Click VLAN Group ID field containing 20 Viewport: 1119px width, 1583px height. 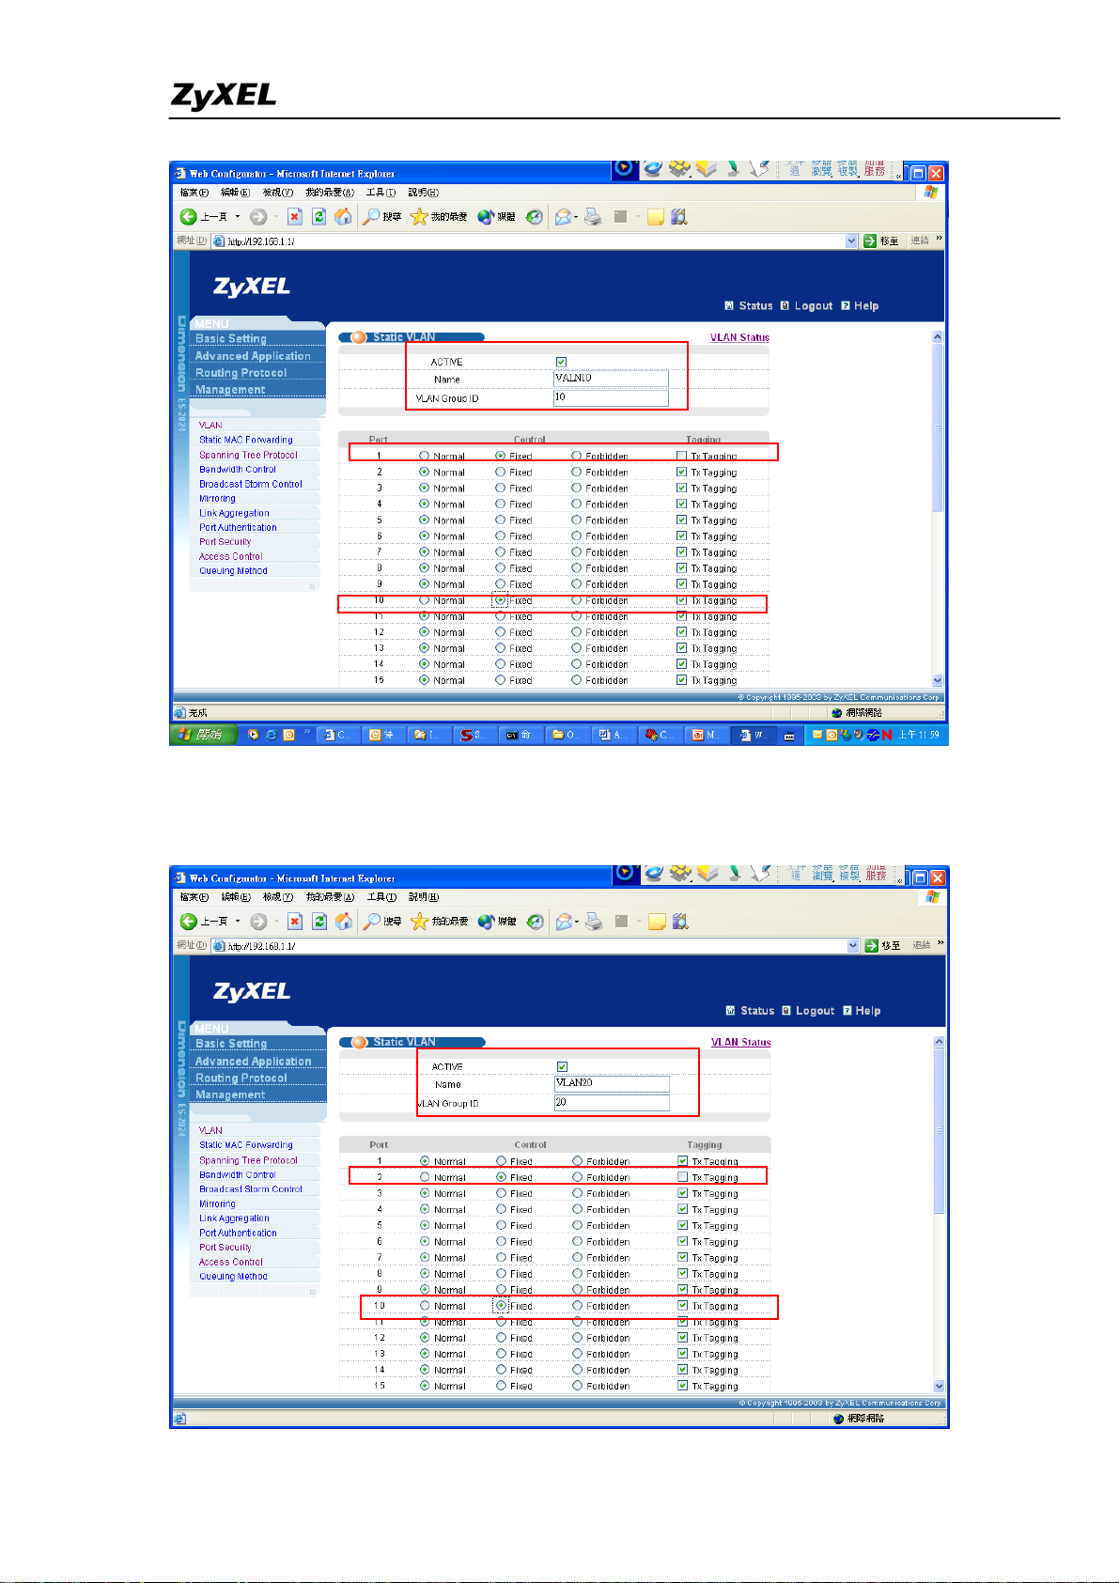pyautogui.click(x=612, y=1103)
